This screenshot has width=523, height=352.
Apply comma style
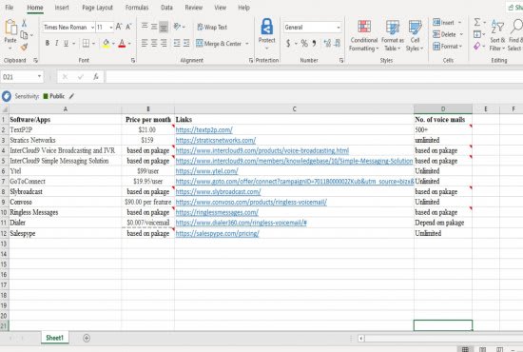314,44
